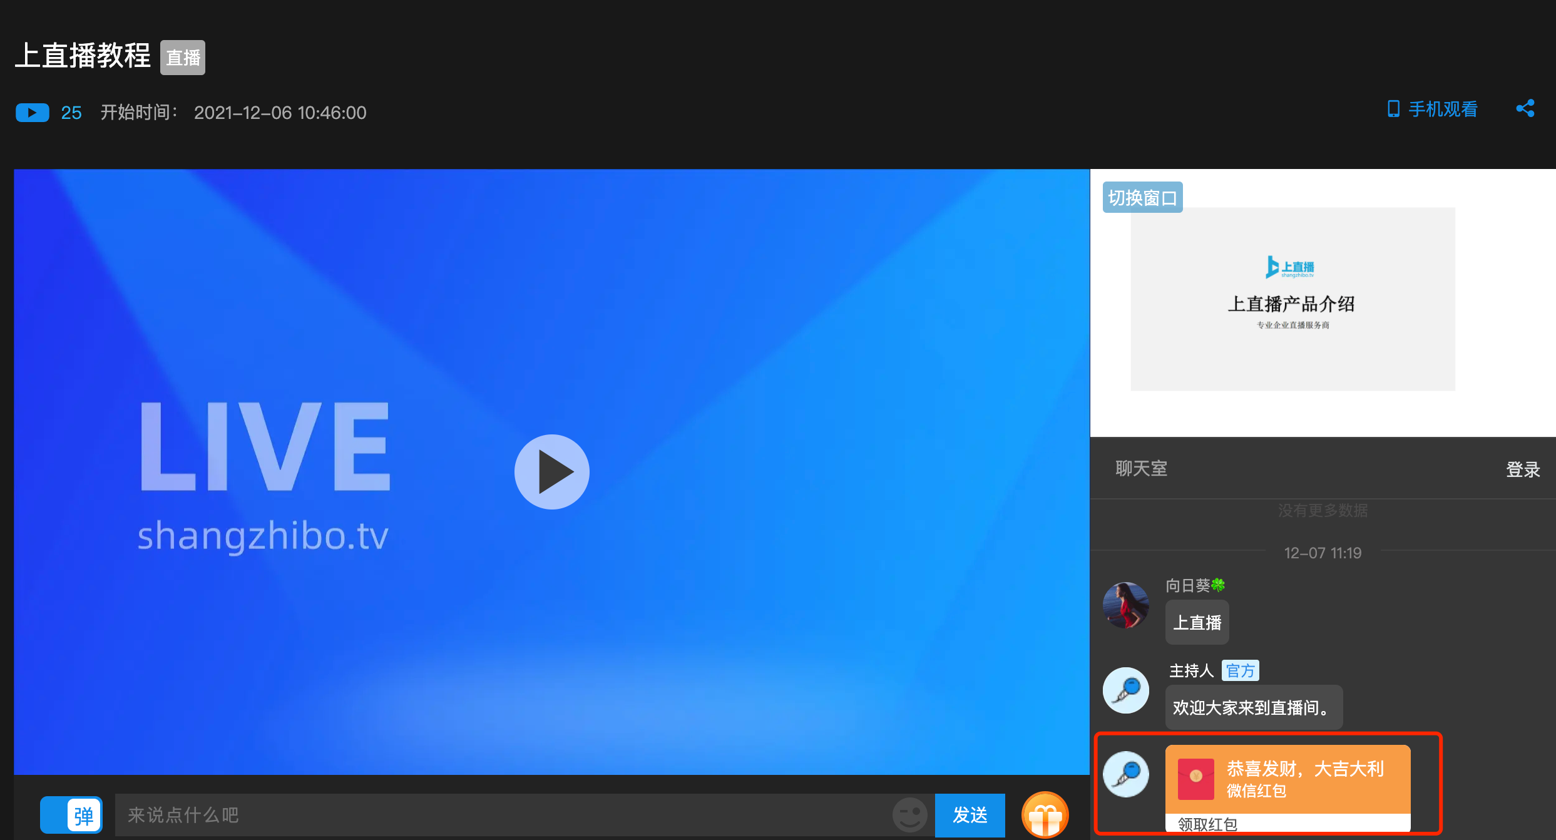Click the 直播 live status badge
Image resolution: width=1556 pixels, height=840 pixels.
tap(183, 58)
